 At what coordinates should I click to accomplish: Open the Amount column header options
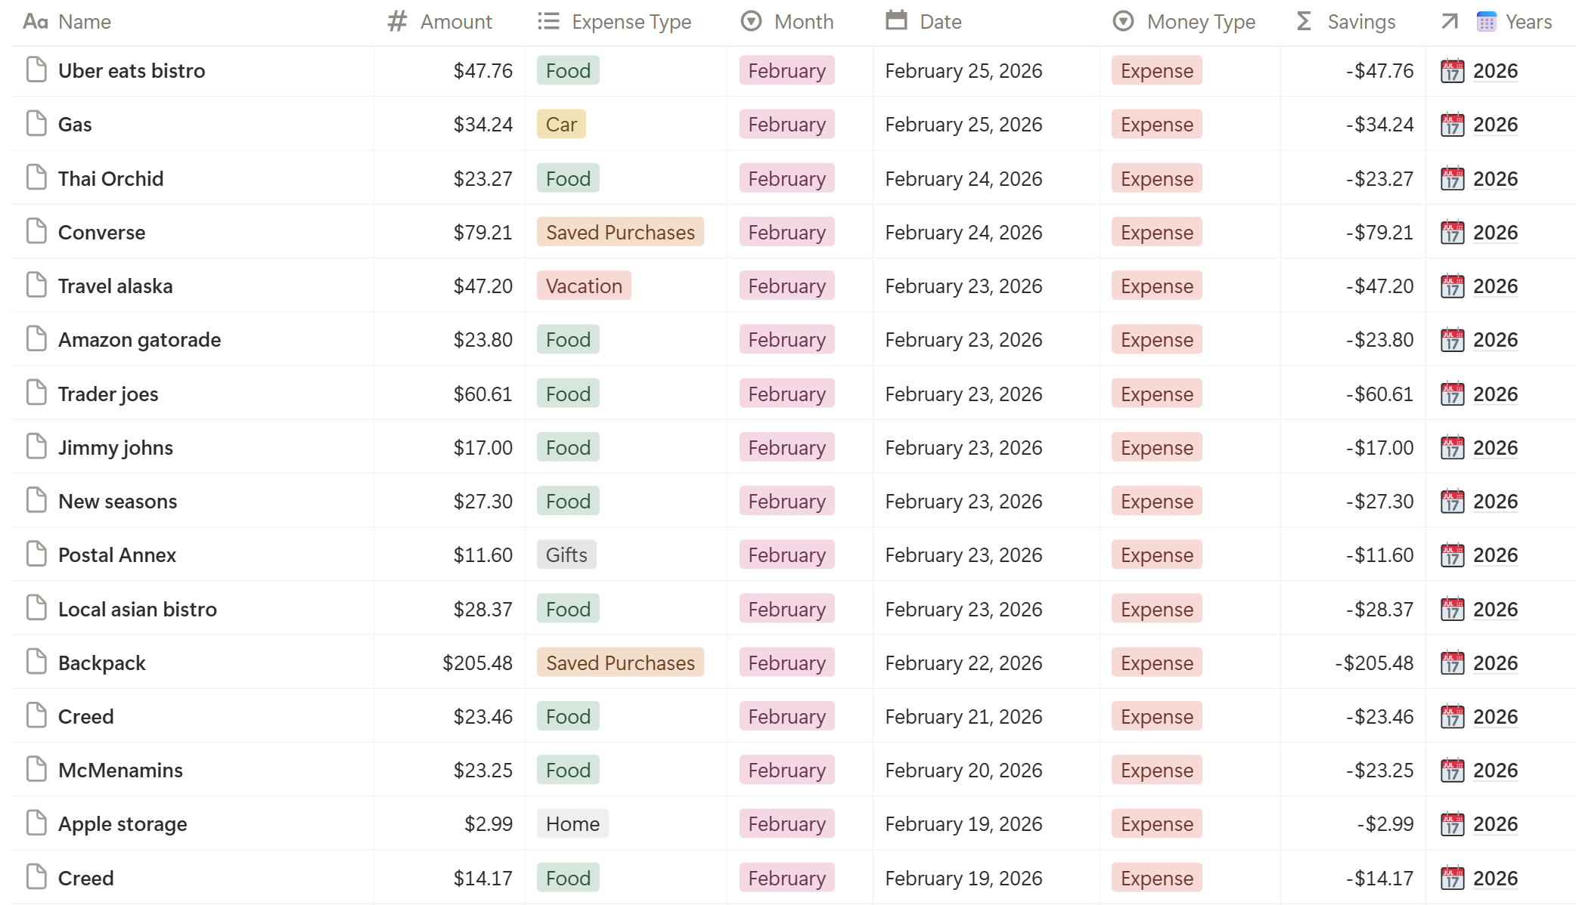click(455, 22)
